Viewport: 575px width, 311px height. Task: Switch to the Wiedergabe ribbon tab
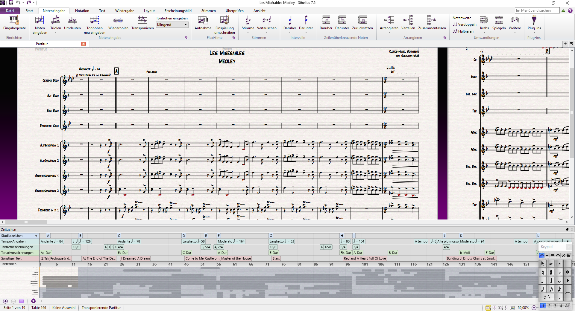[x=125, y=11]
